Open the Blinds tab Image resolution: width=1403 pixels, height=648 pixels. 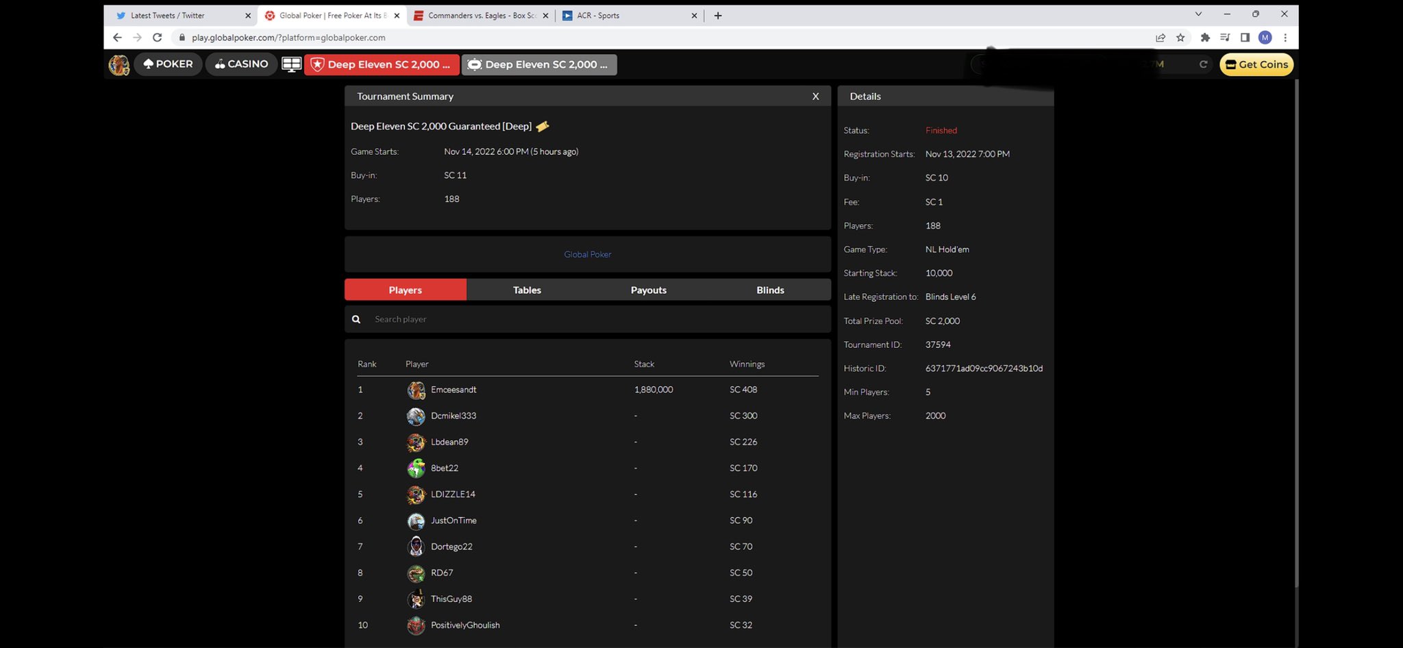769,289
